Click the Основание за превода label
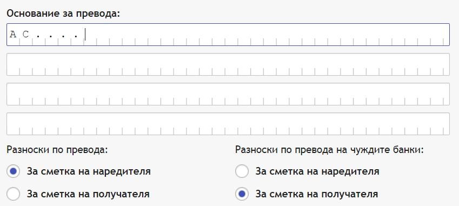Viewport: 459px width, 206px height. pyautogui.click(x=63, y=14)
